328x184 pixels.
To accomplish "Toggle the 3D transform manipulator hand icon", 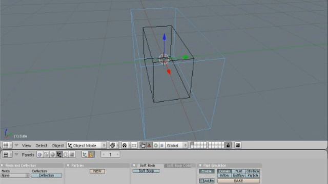I will coord(142,145).
